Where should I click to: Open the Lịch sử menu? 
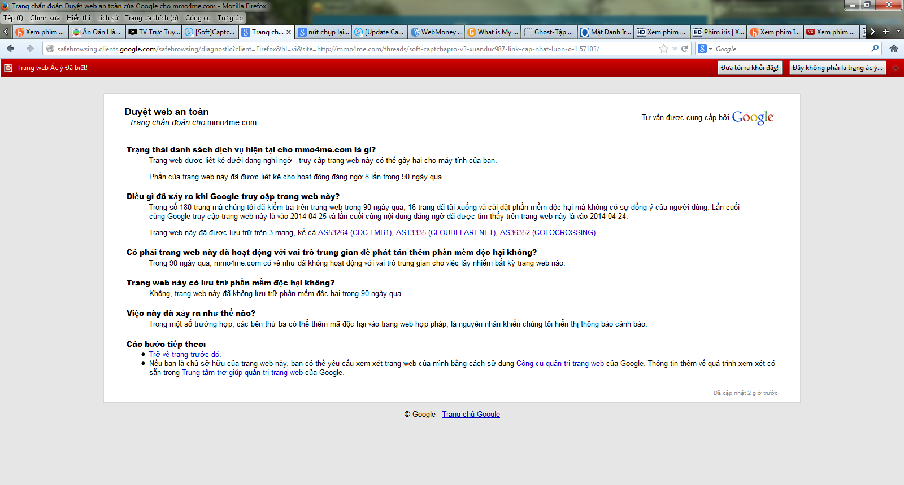(108, 18)
